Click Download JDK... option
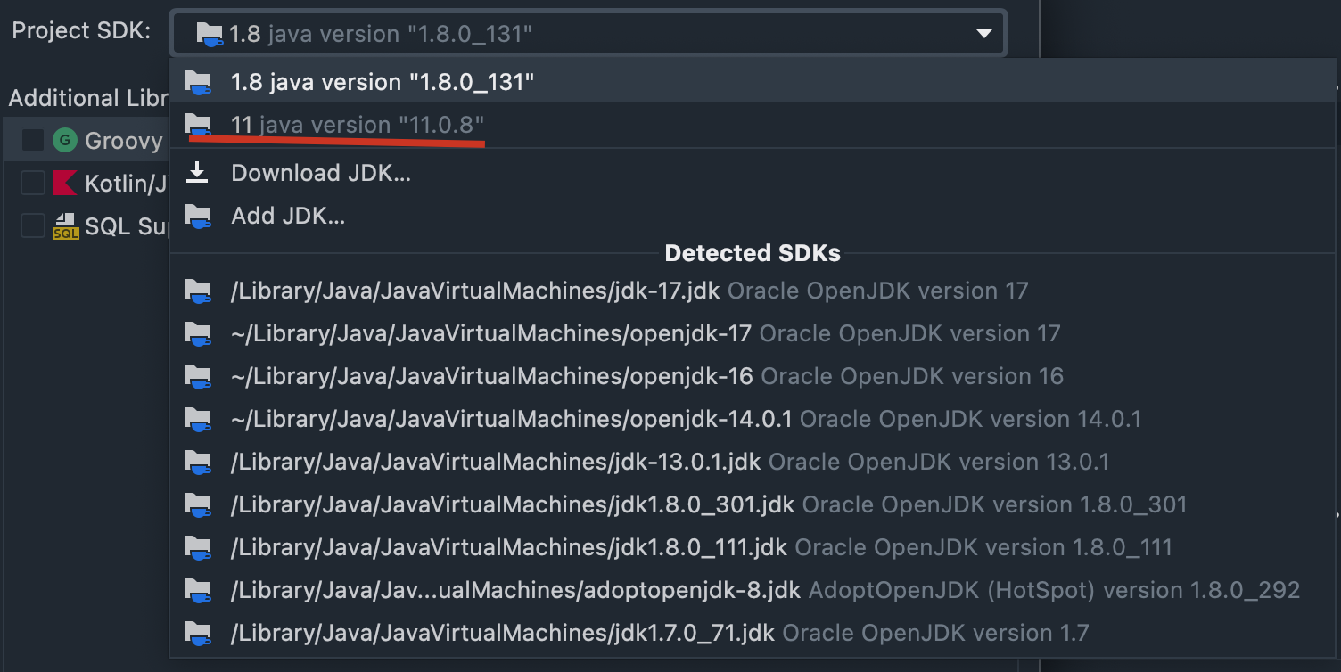Screen dimensions: 1341x672 321,173
